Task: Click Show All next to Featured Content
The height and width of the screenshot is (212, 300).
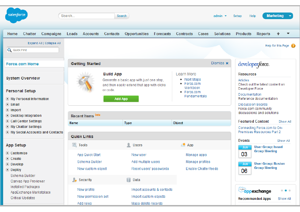Action: coord(285,121)
